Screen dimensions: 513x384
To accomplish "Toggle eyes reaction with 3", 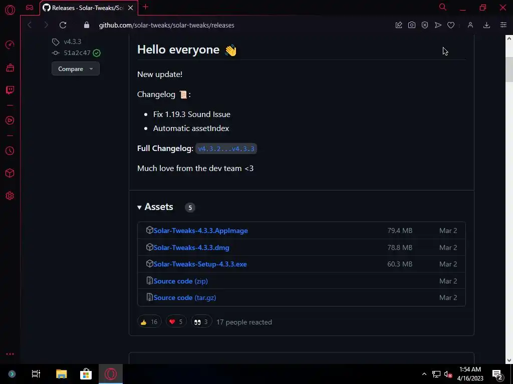I will pos(201,322).
